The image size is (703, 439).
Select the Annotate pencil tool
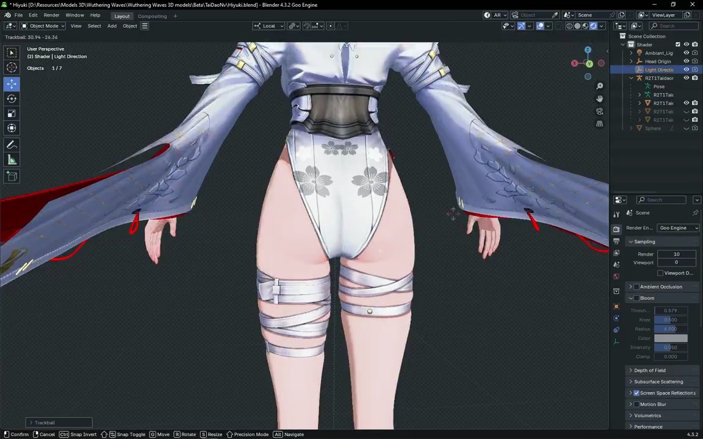(12, 145)
